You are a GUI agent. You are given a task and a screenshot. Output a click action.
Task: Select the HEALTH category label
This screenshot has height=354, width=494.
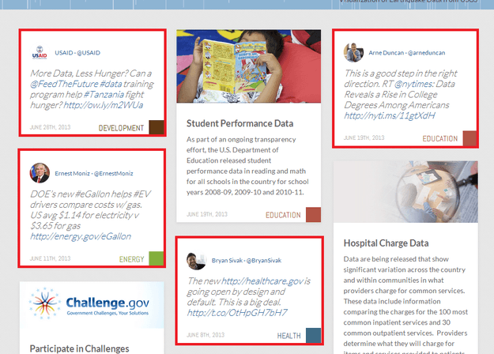(x=289, y=336)
